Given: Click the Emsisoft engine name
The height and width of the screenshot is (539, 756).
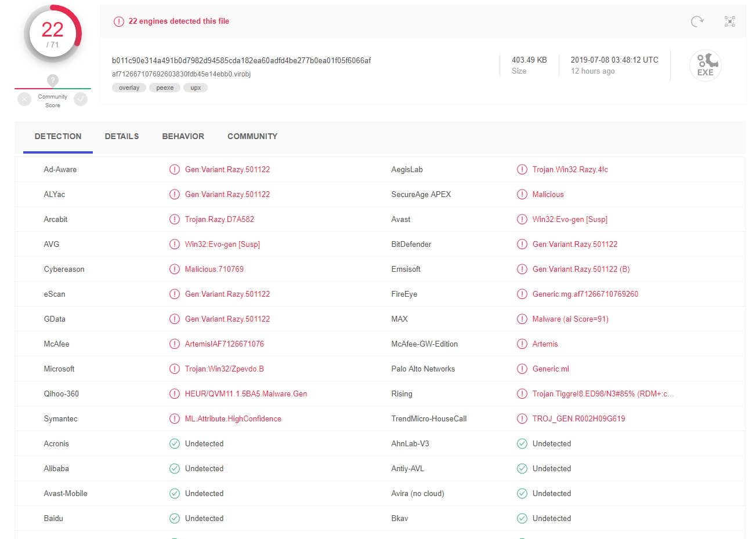Looking at the screenshot, I should coord(406,269).
